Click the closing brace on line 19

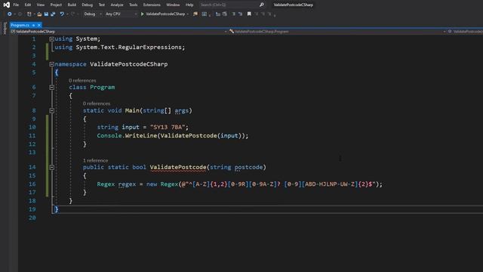tap(57, 209)
